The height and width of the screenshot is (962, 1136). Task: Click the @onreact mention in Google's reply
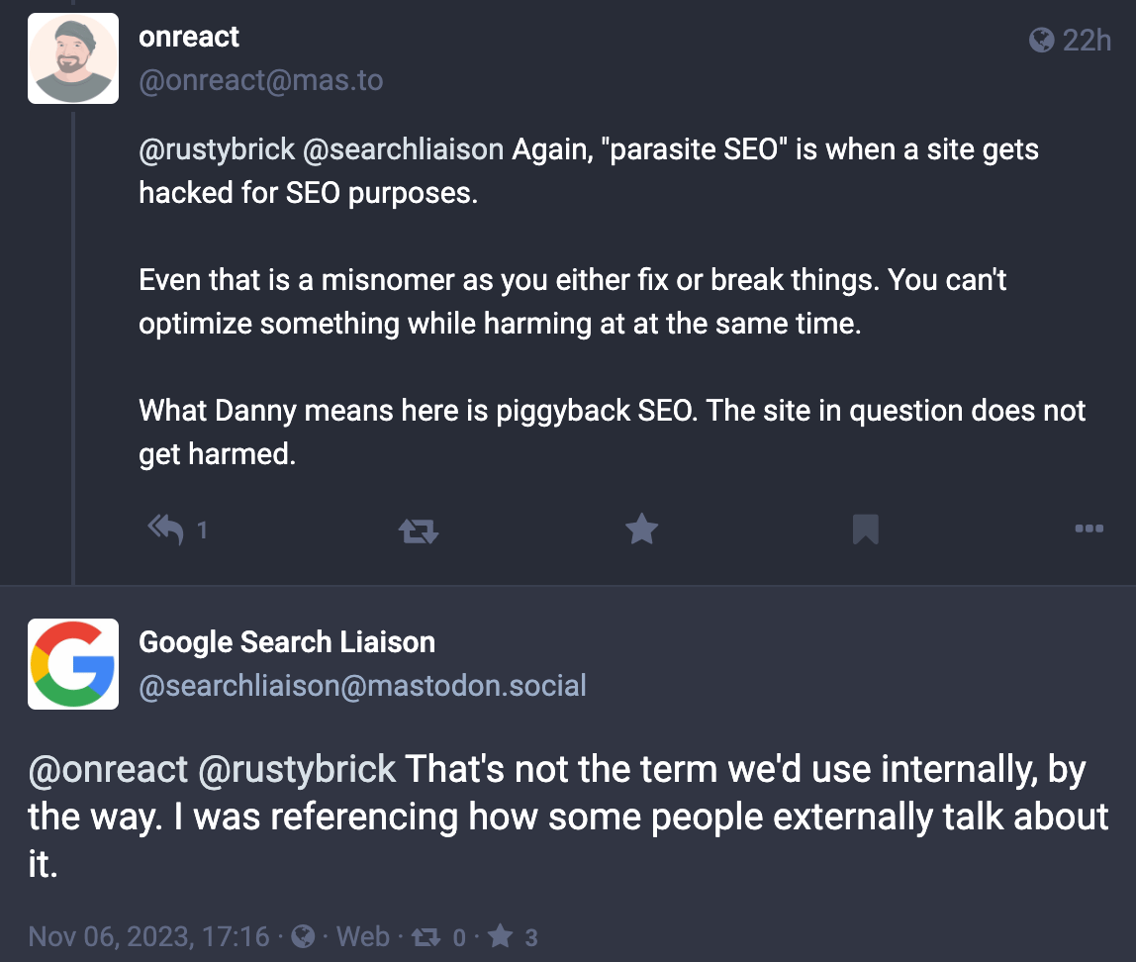[109, 769]
